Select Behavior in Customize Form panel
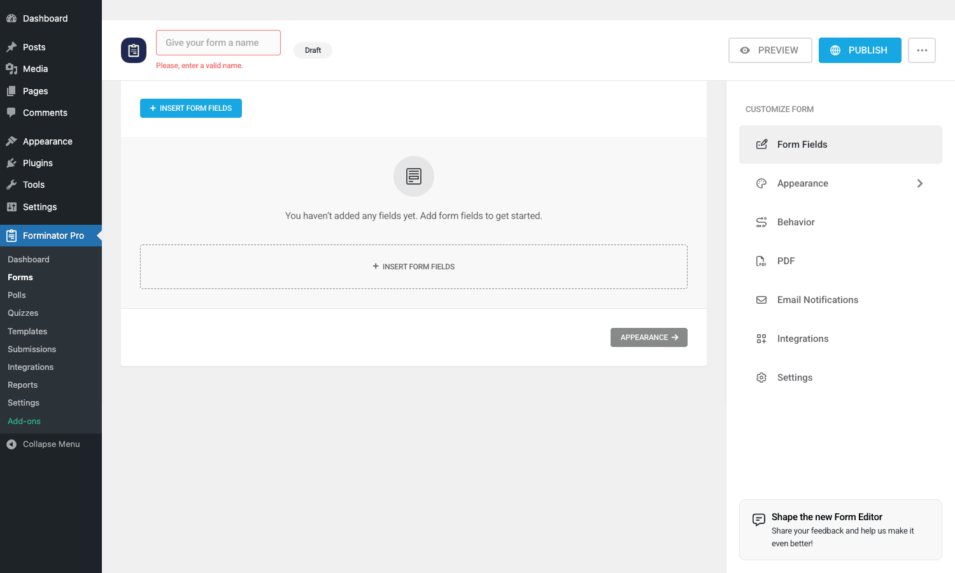Viewport: 955px width, 573px height. (840, 222)
